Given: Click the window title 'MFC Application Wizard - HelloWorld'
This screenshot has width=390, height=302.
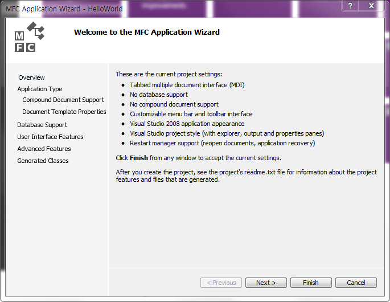Looking at the screenshot, I should click(x=64, y=9).
